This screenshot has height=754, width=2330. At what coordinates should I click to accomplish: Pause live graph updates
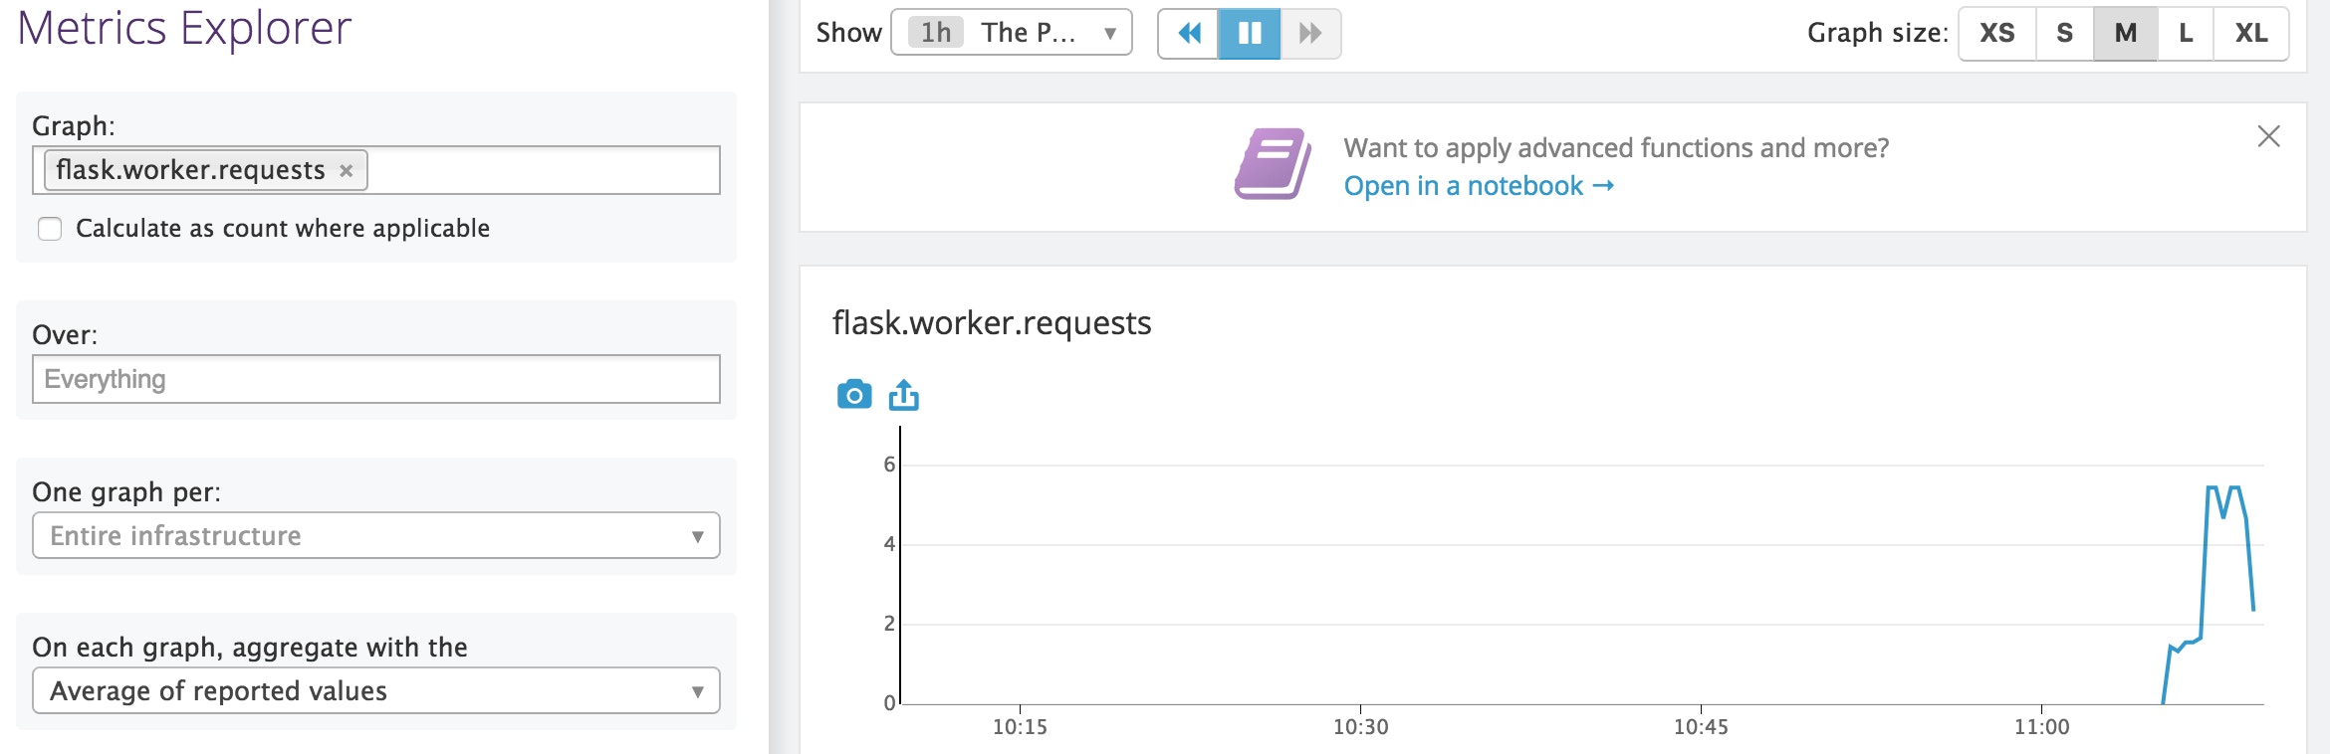(1250, 33)
